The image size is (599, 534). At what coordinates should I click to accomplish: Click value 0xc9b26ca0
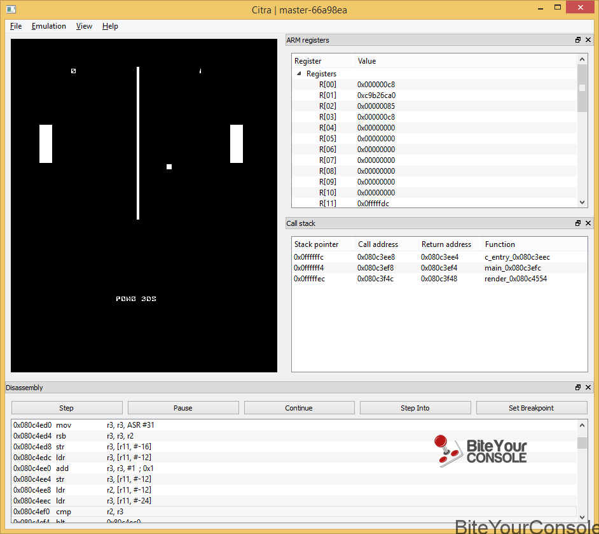coord(376,95)
